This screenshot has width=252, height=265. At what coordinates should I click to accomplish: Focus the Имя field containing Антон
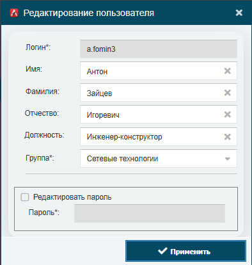point(159,71)
